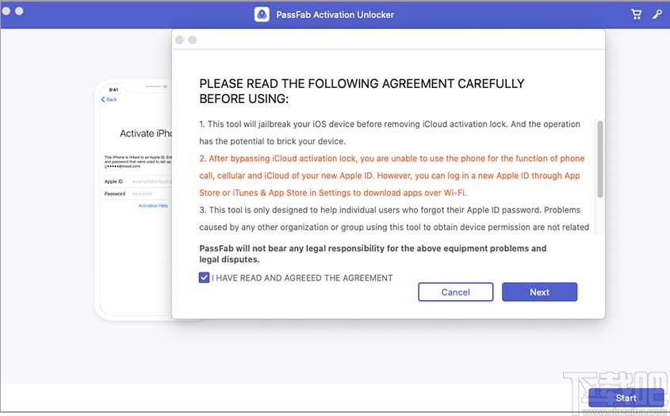Click the PassFab app logo icon
This screenshot has height=416, width=670.
coord(262,14)
